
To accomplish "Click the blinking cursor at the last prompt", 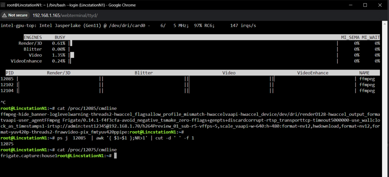I will click(115, 156).
